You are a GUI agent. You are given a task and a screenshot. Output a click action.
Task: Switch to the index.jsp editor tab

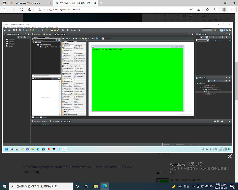pos(36,34)
